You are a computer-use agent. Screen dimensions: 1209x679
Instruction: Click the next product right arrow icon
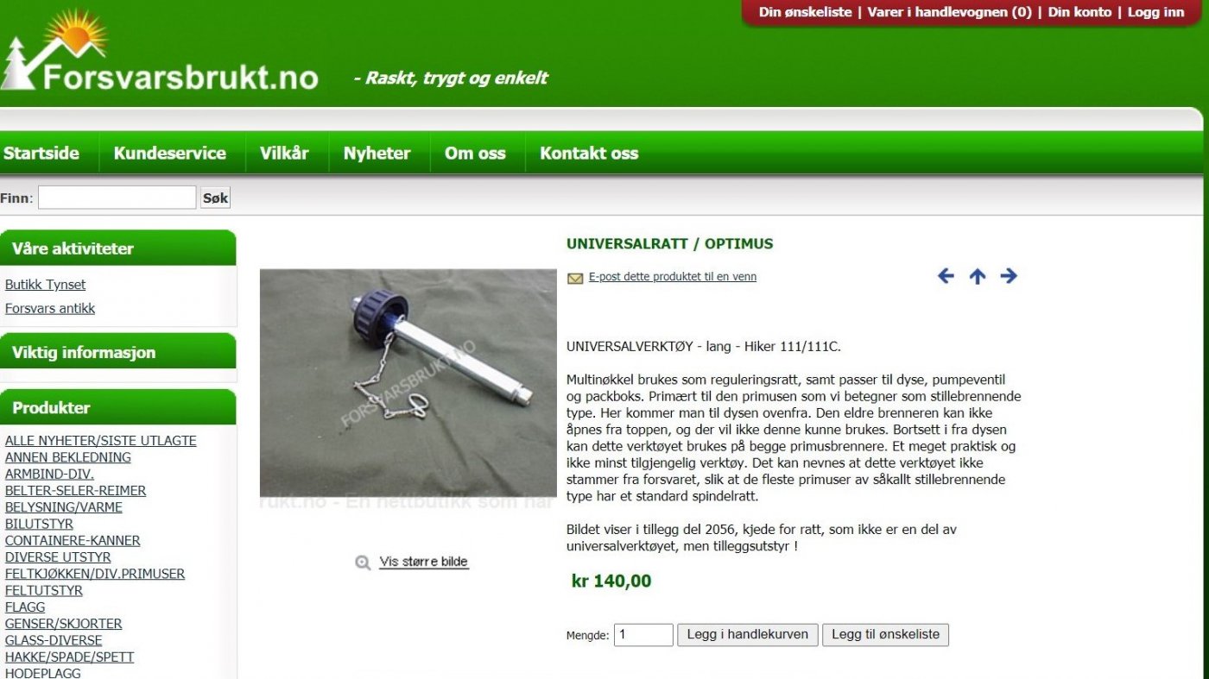pos(1009,276)
